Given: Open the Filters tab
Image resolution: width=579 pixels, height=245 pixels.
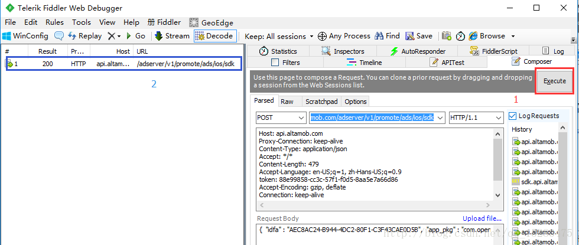Looking at the screenshot, I should pyautogui.click(x=285, y=63).
